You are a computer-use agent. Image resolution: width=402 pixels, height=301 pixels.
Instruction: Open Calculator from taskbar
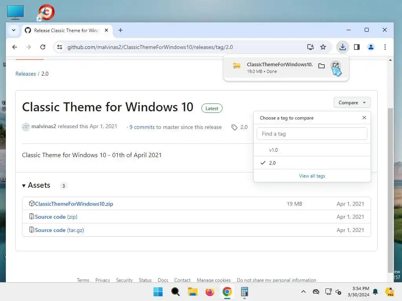(x=244, y=292)
